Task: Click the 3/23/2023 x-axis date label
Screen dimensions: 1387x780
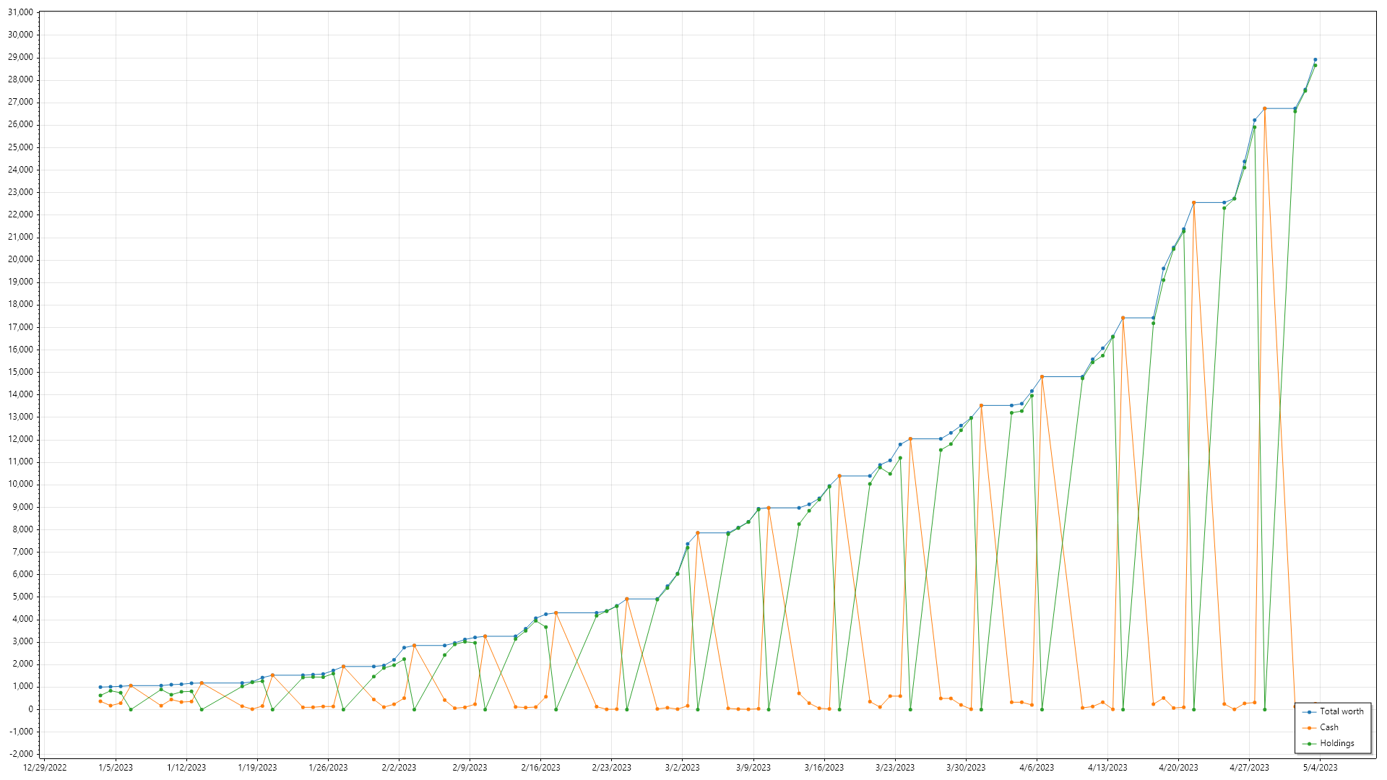Action: [895, 768]
